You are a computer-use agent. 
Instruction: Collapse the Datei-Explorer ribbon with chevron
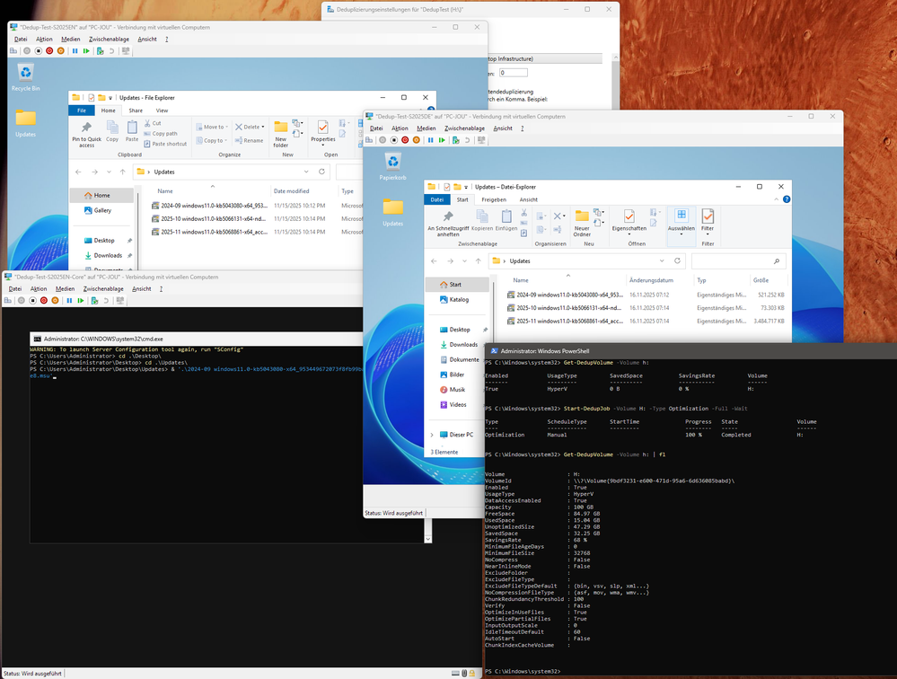click(777, 199)
